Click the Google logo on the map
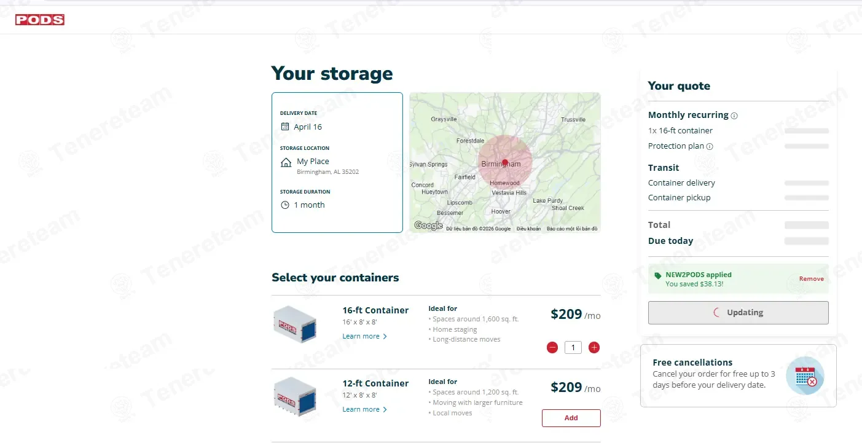862x443 pixels. [x=428, y=225]
